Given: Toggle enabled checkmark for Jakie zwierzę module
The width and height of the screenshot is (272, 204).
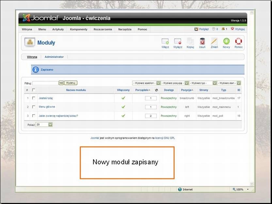Looking at the screenshot, I should [x=123, y=116].
